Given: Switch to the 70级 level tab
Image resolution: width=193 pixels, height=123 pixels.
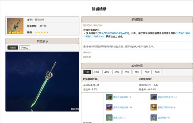Looking at the screenshot, I should pyautogui.click(x=137, y=72).
